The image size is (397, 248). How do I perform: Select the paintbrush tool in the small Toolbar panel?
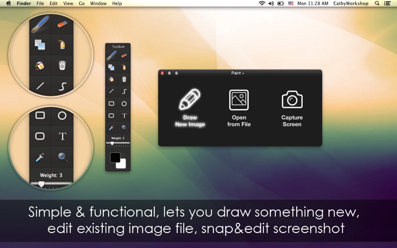(x=111, y=56)
